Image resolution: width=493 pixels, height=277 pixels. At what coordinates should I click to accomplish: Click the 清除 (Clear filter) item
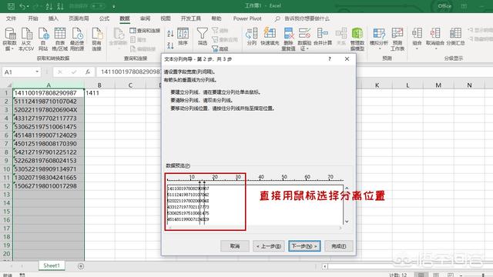click(x=220, y=31)
